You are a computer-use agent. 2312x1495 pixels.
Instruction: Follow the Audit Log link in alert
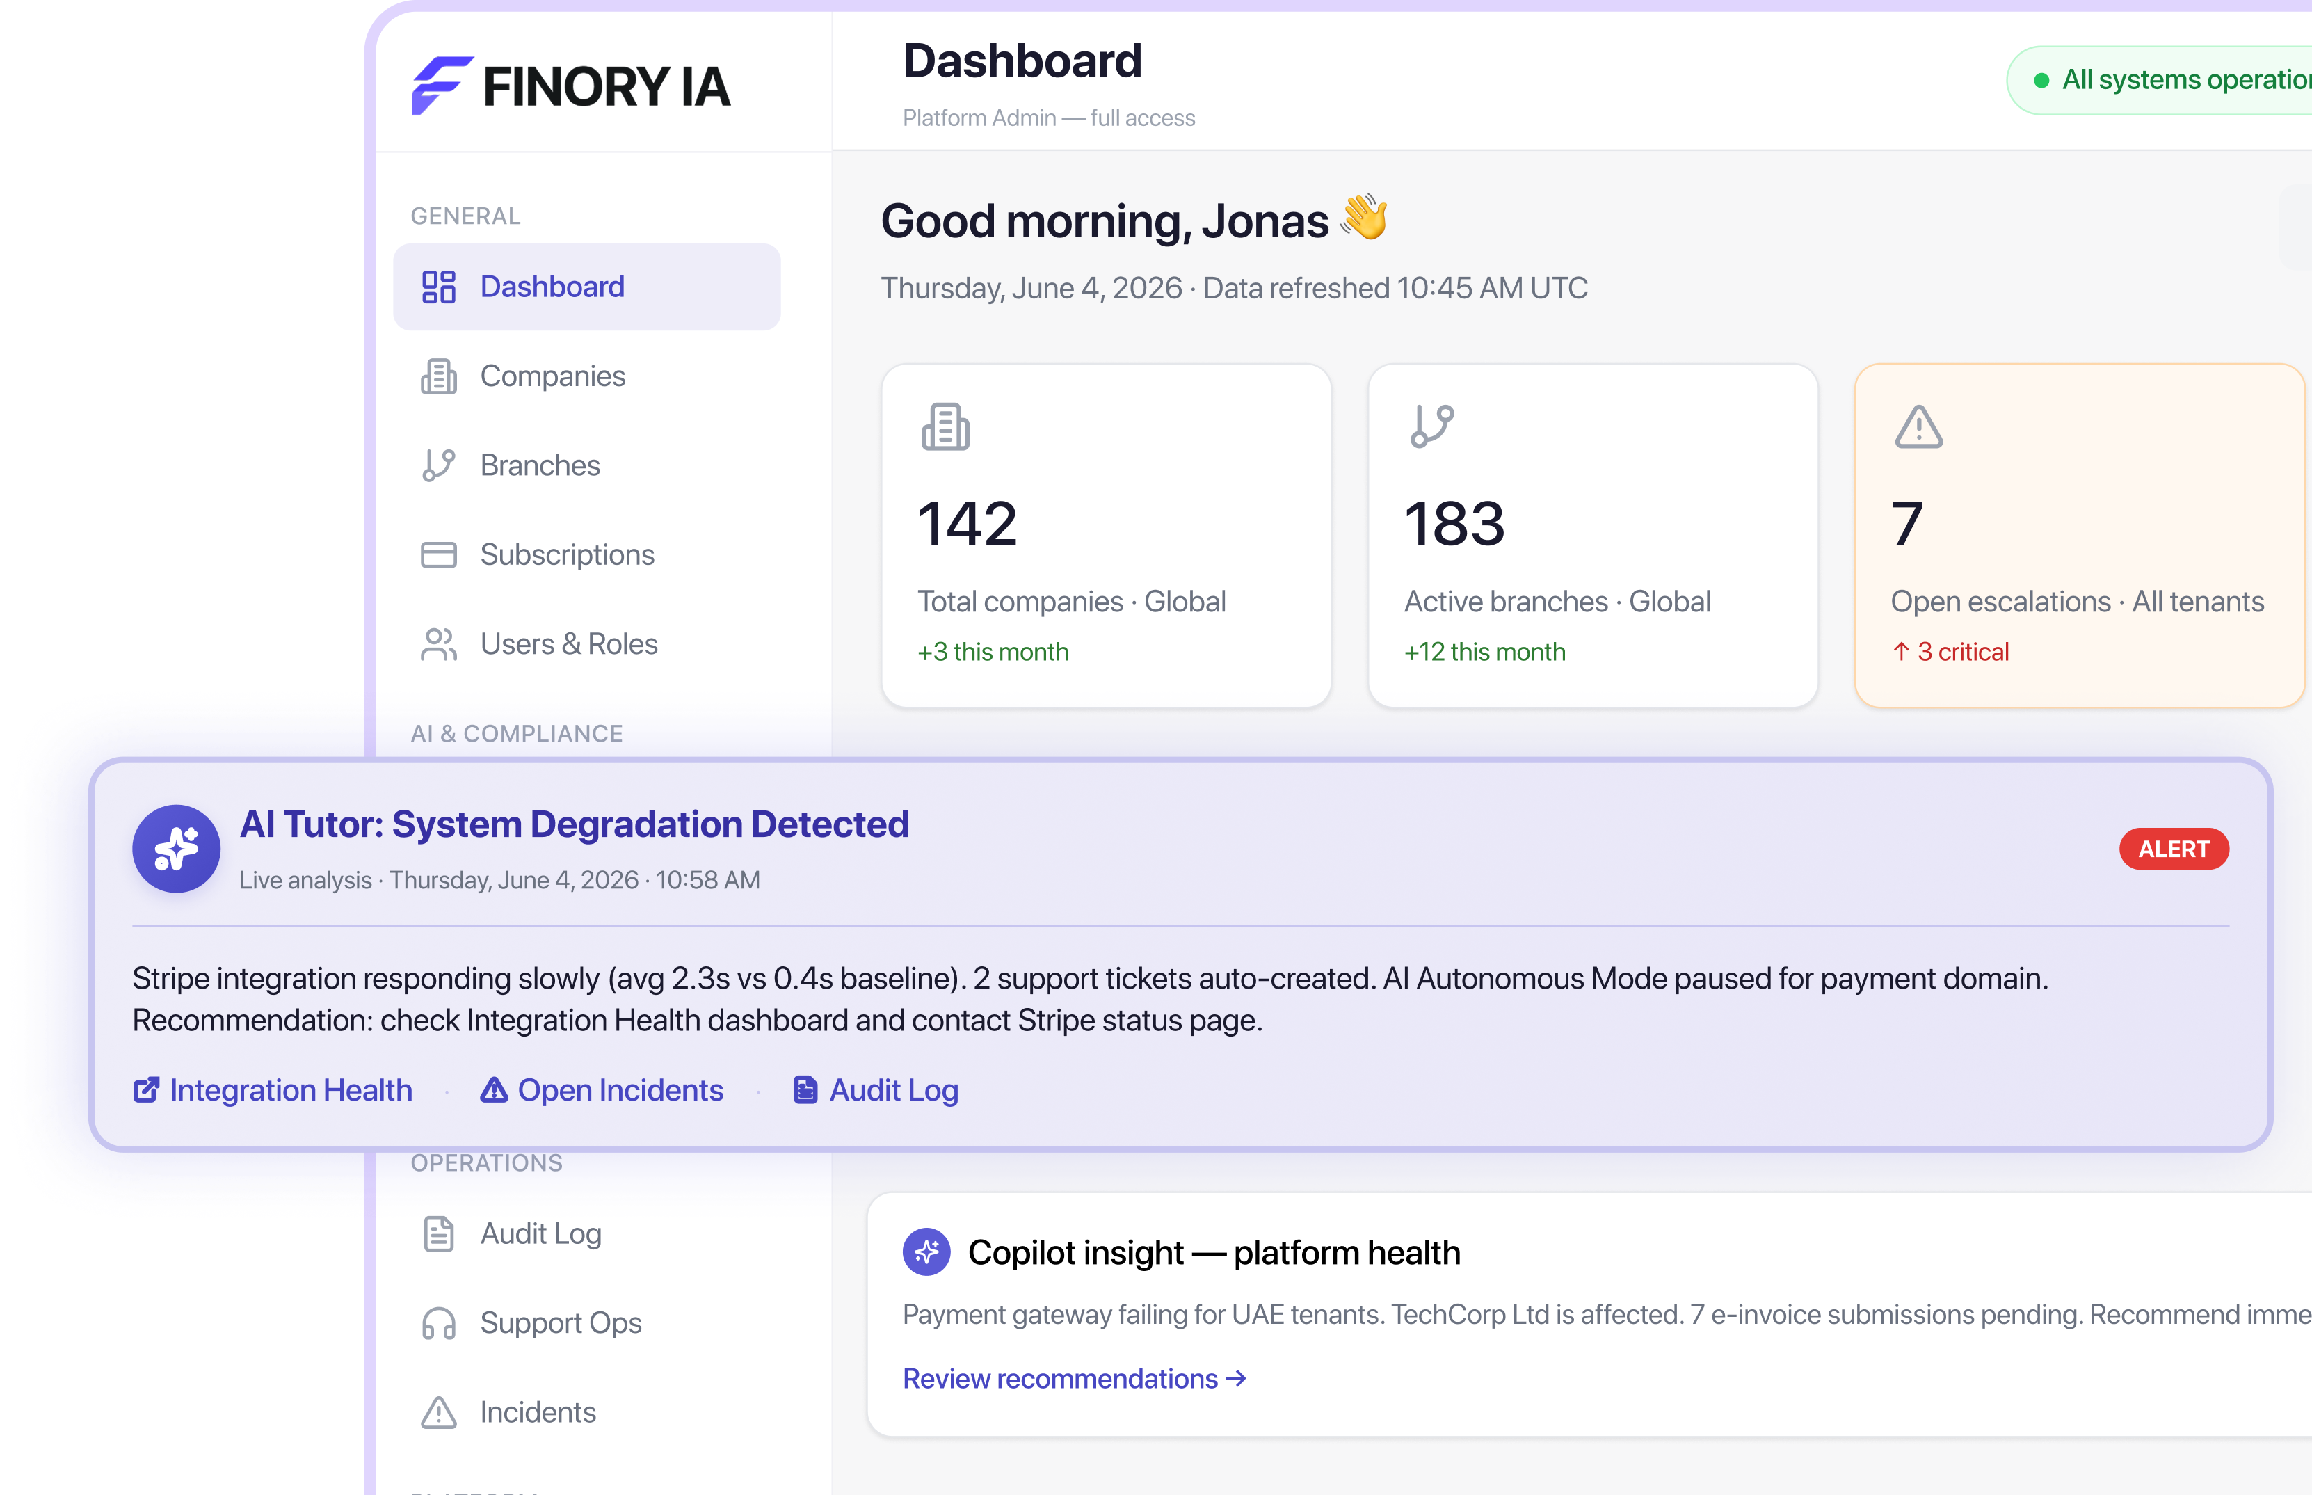click(x=876, y=1089)
